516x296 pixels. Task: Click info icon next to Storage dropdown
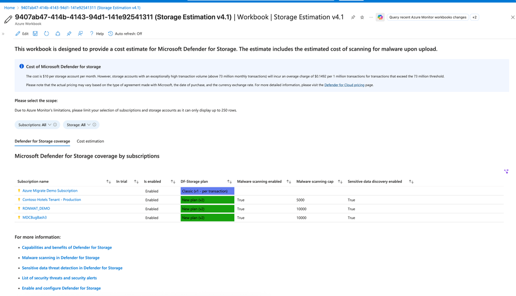pos(95,124)
